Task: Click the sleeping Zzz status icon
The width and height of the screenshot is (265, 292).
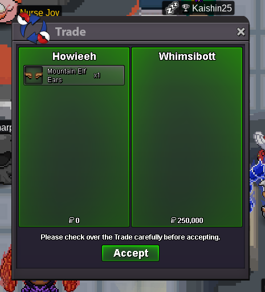Action: [172, 8]
